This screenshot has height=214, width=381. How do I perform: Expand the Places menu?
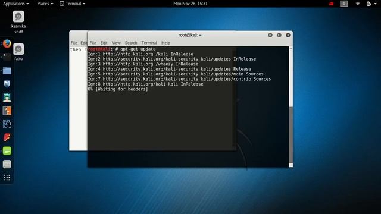pyautogui.click(x=45, y=4)
